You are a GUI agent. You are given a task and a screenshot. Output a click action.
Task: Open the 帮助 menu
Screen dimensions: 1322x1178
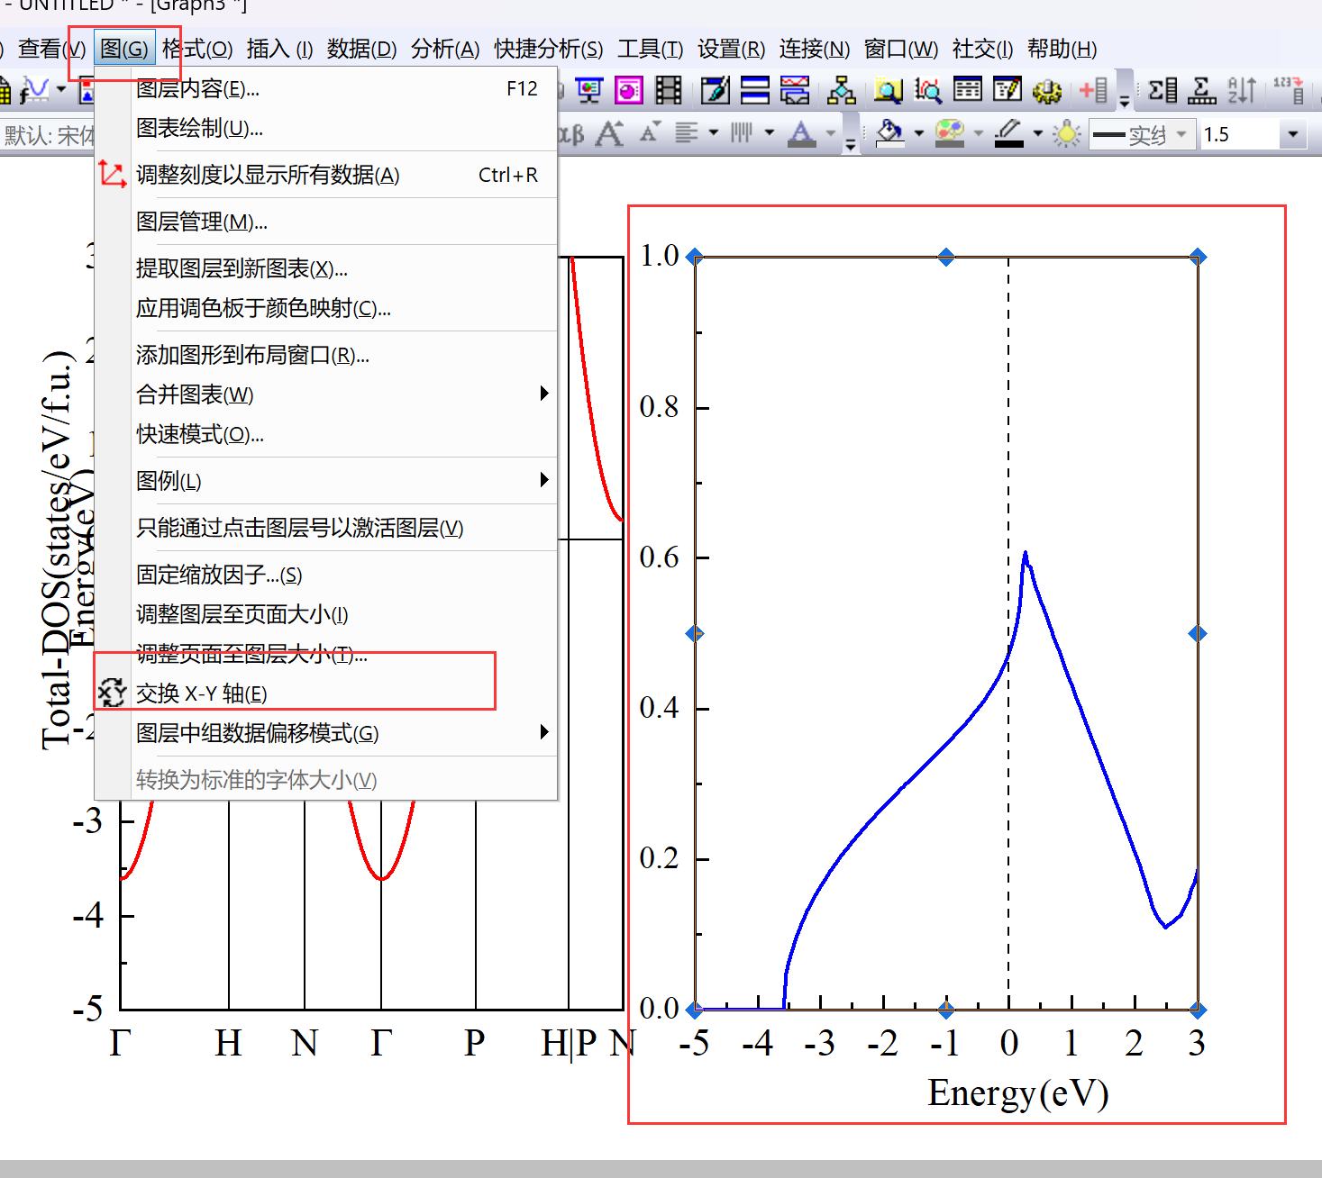pos(1062,49)
